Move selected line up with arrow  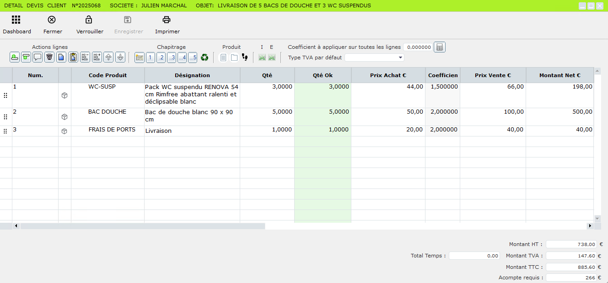108,58
